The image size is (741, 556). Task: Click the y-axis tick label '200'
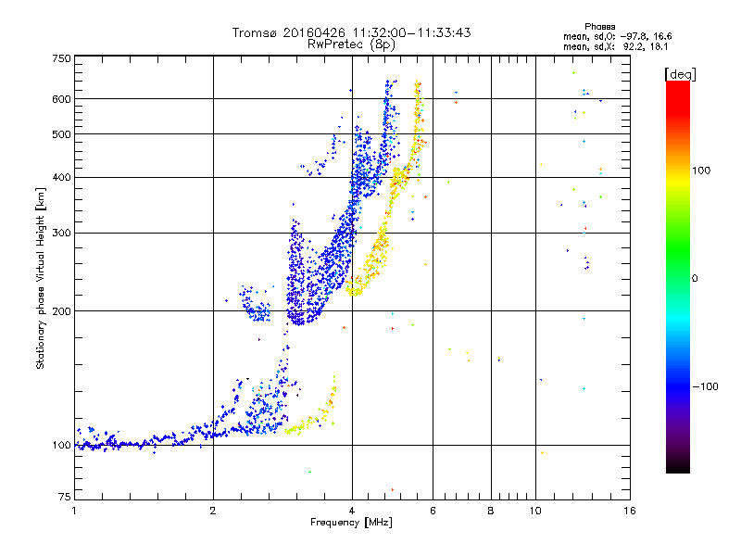point(62,311)
